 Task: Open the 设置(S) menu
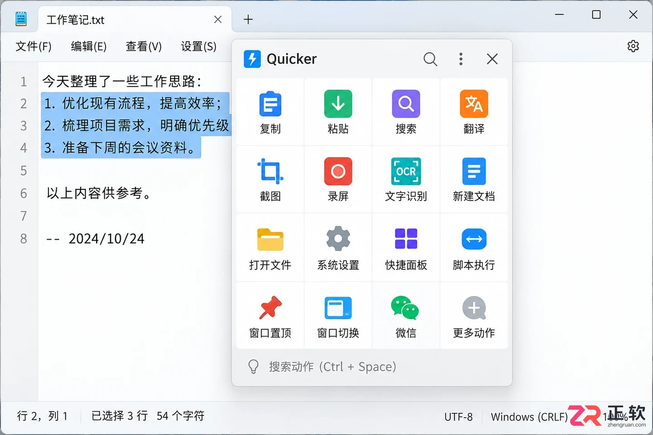point(199,46)
